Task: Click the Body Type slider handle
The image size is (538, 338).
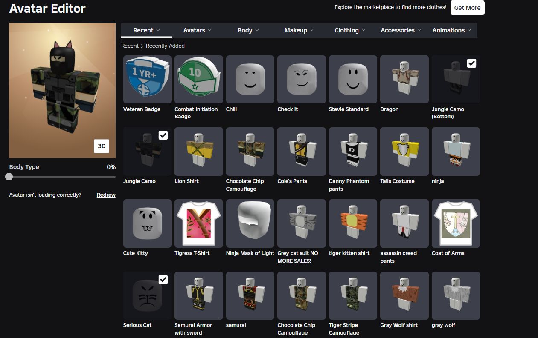Action: 9,177
